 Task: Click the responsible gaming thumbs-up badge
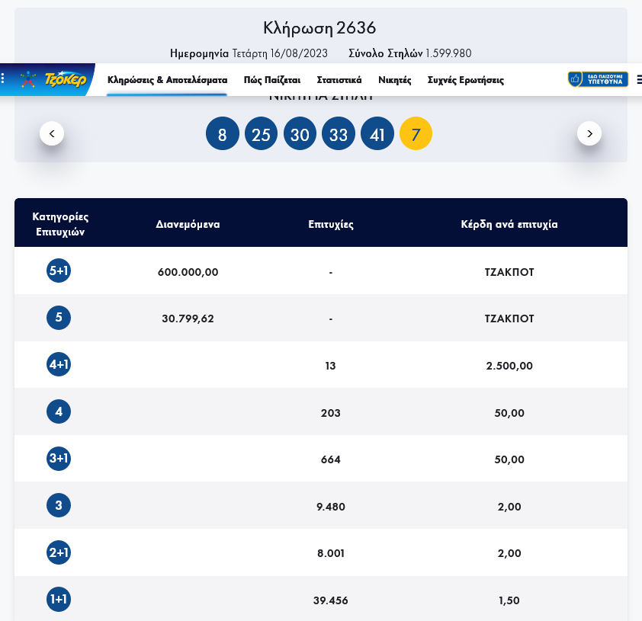coord(598,79)
